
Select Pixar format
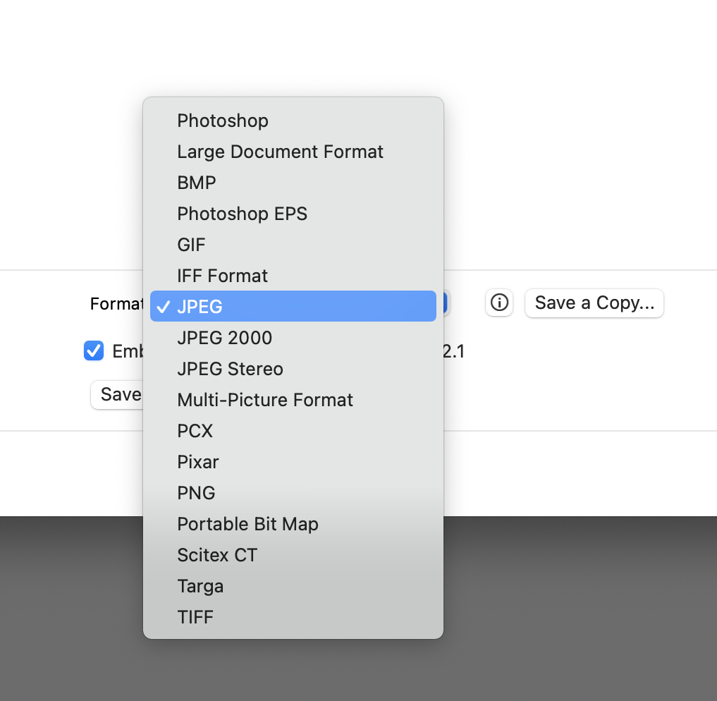[198, 462]
